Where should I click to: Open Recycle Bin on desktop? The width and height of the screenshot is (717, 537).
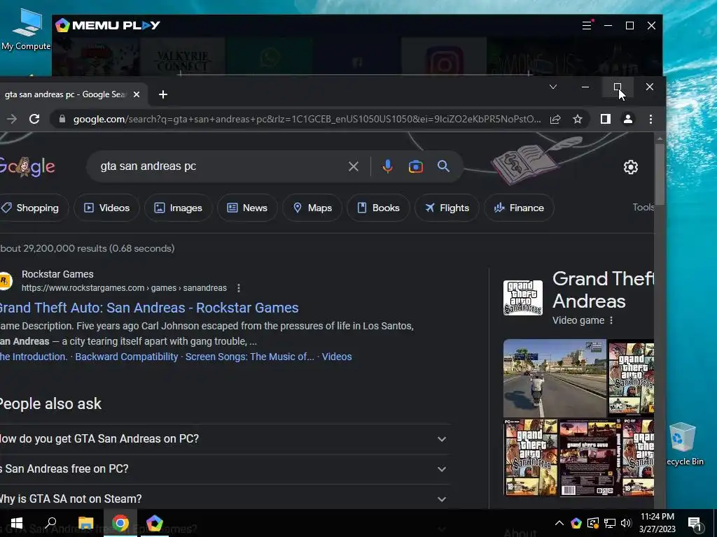point(683,444)
